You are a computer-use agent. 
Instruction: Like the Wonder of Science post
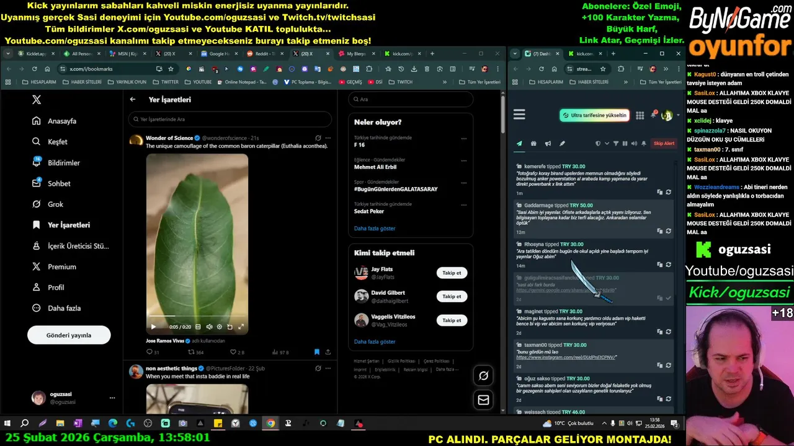tap(237, 352)
